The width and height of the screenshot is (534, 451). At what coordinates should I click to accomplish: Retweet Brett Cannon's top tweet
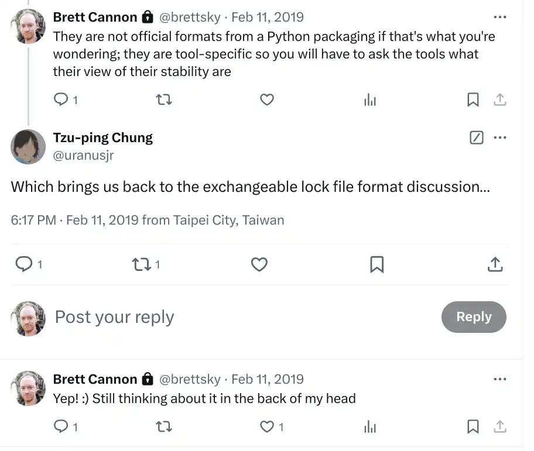click(x=165, y=100)
